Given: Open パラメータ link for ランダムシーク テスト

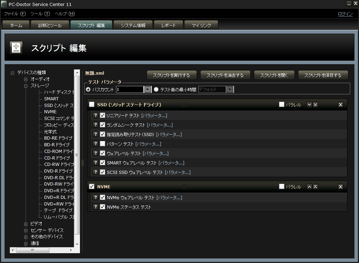Looking at the screenshot, I should point(160,125).
